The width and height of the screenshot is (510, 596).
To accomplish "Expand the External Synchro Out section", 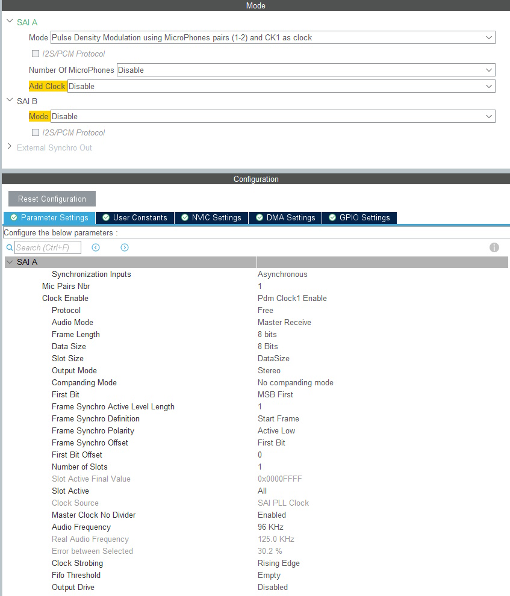I will point(9,146).
